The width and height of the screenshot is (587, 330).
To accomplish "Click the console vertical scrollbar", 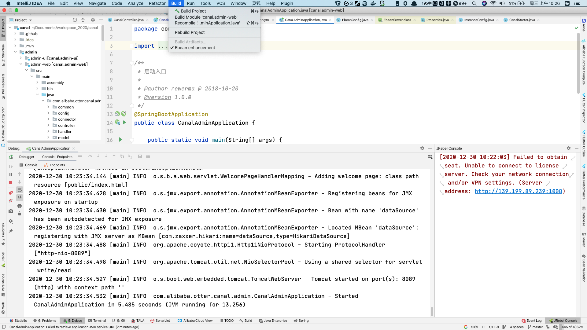I will (432, 311).
